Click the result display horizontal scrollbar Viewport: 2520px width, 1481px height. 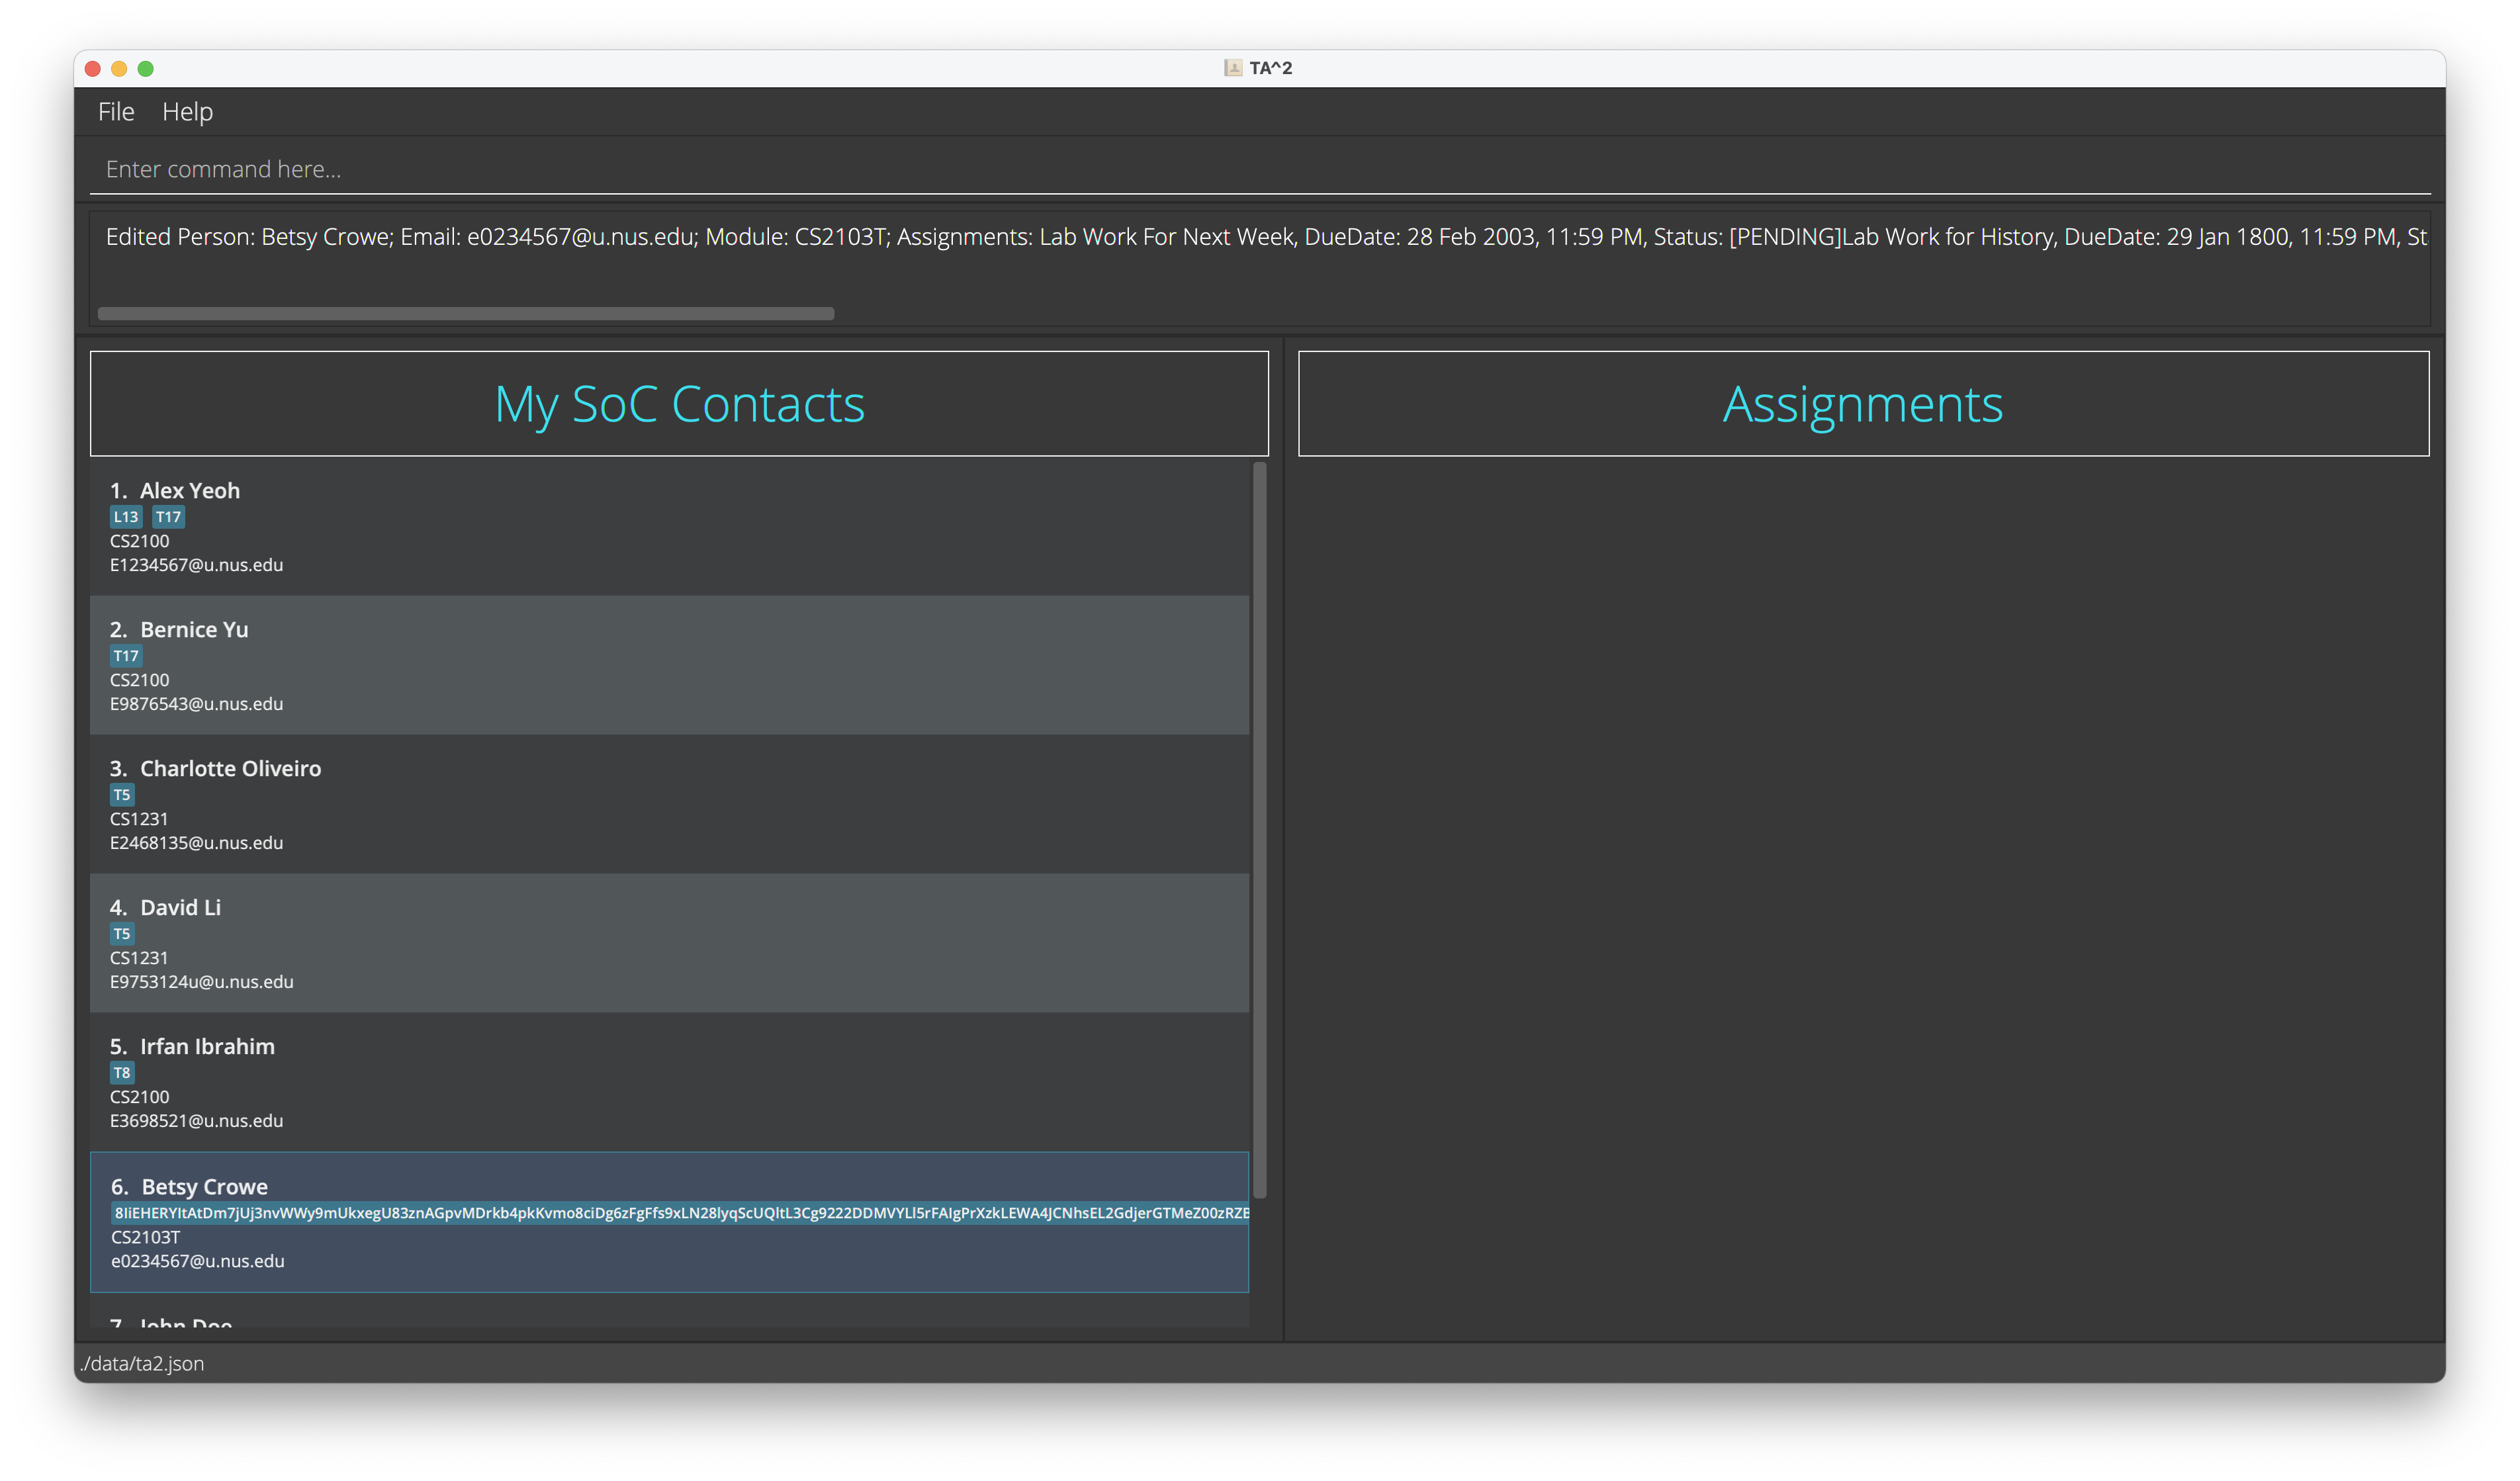point(465,314)
